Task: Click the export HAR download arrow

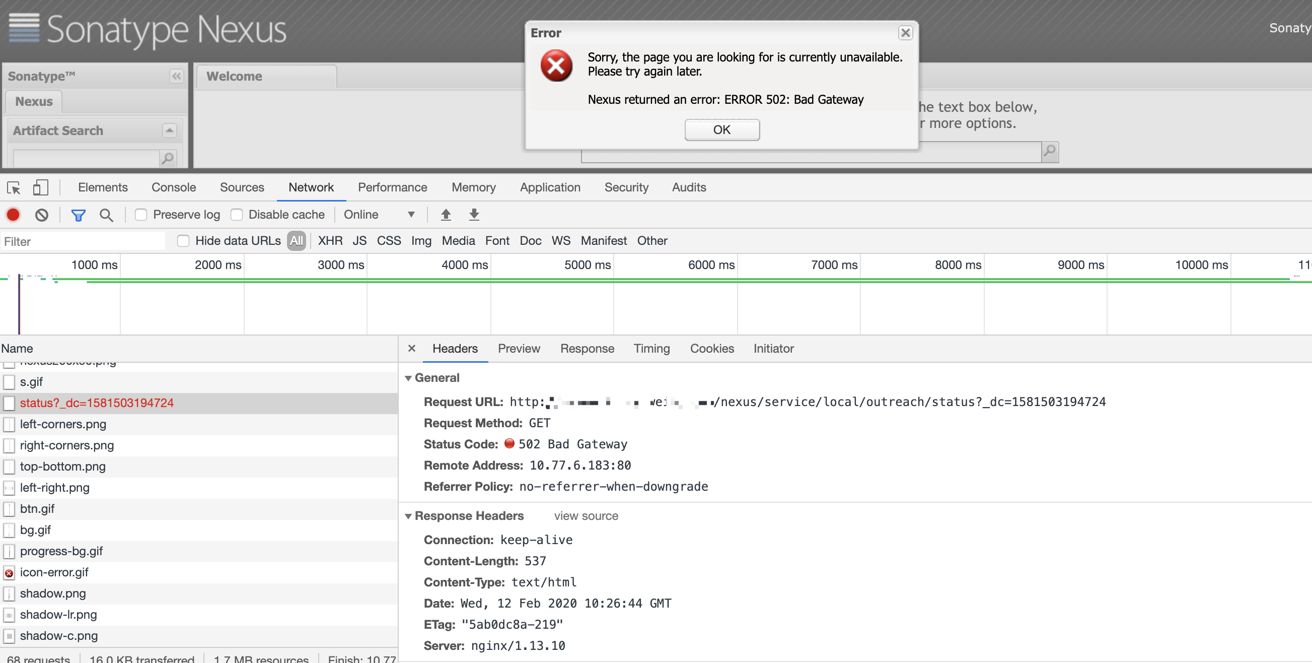Action: 474,215
